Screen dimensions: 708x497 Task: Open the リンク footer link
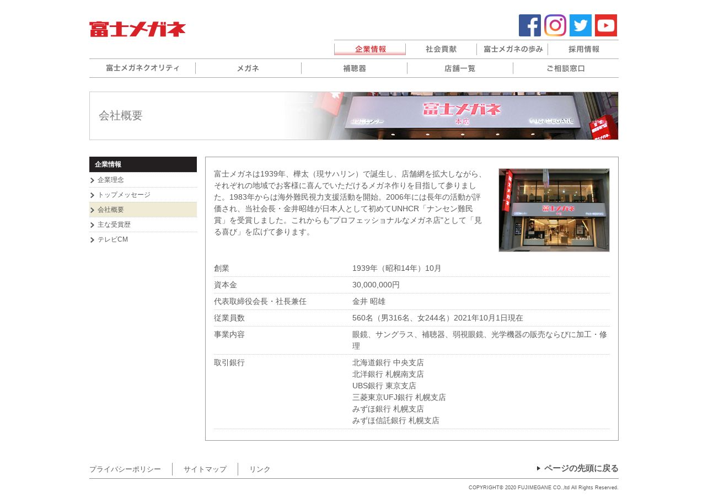(260, 469)
